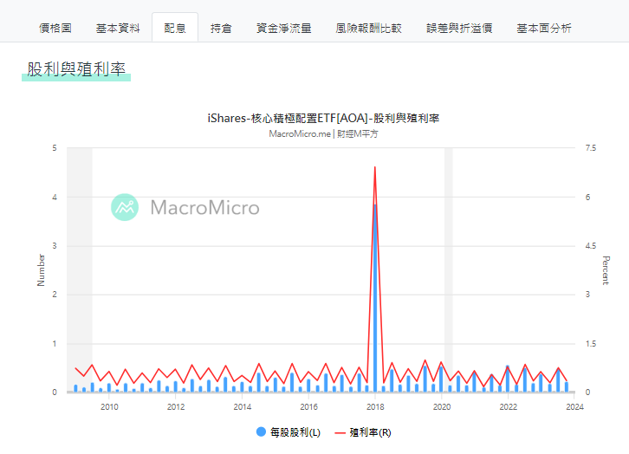Toggle the 殖利率(R) legend series

click(x=363, y=432)
